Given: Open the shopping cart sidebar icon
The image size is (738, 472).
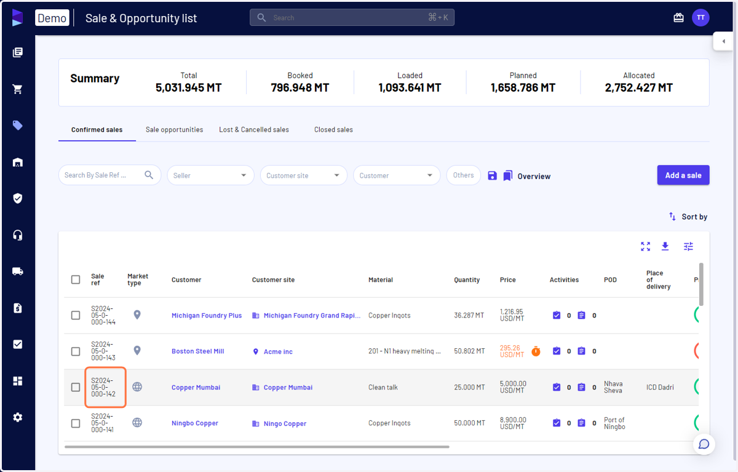Looking at the screenshot, I should (18, 89).
